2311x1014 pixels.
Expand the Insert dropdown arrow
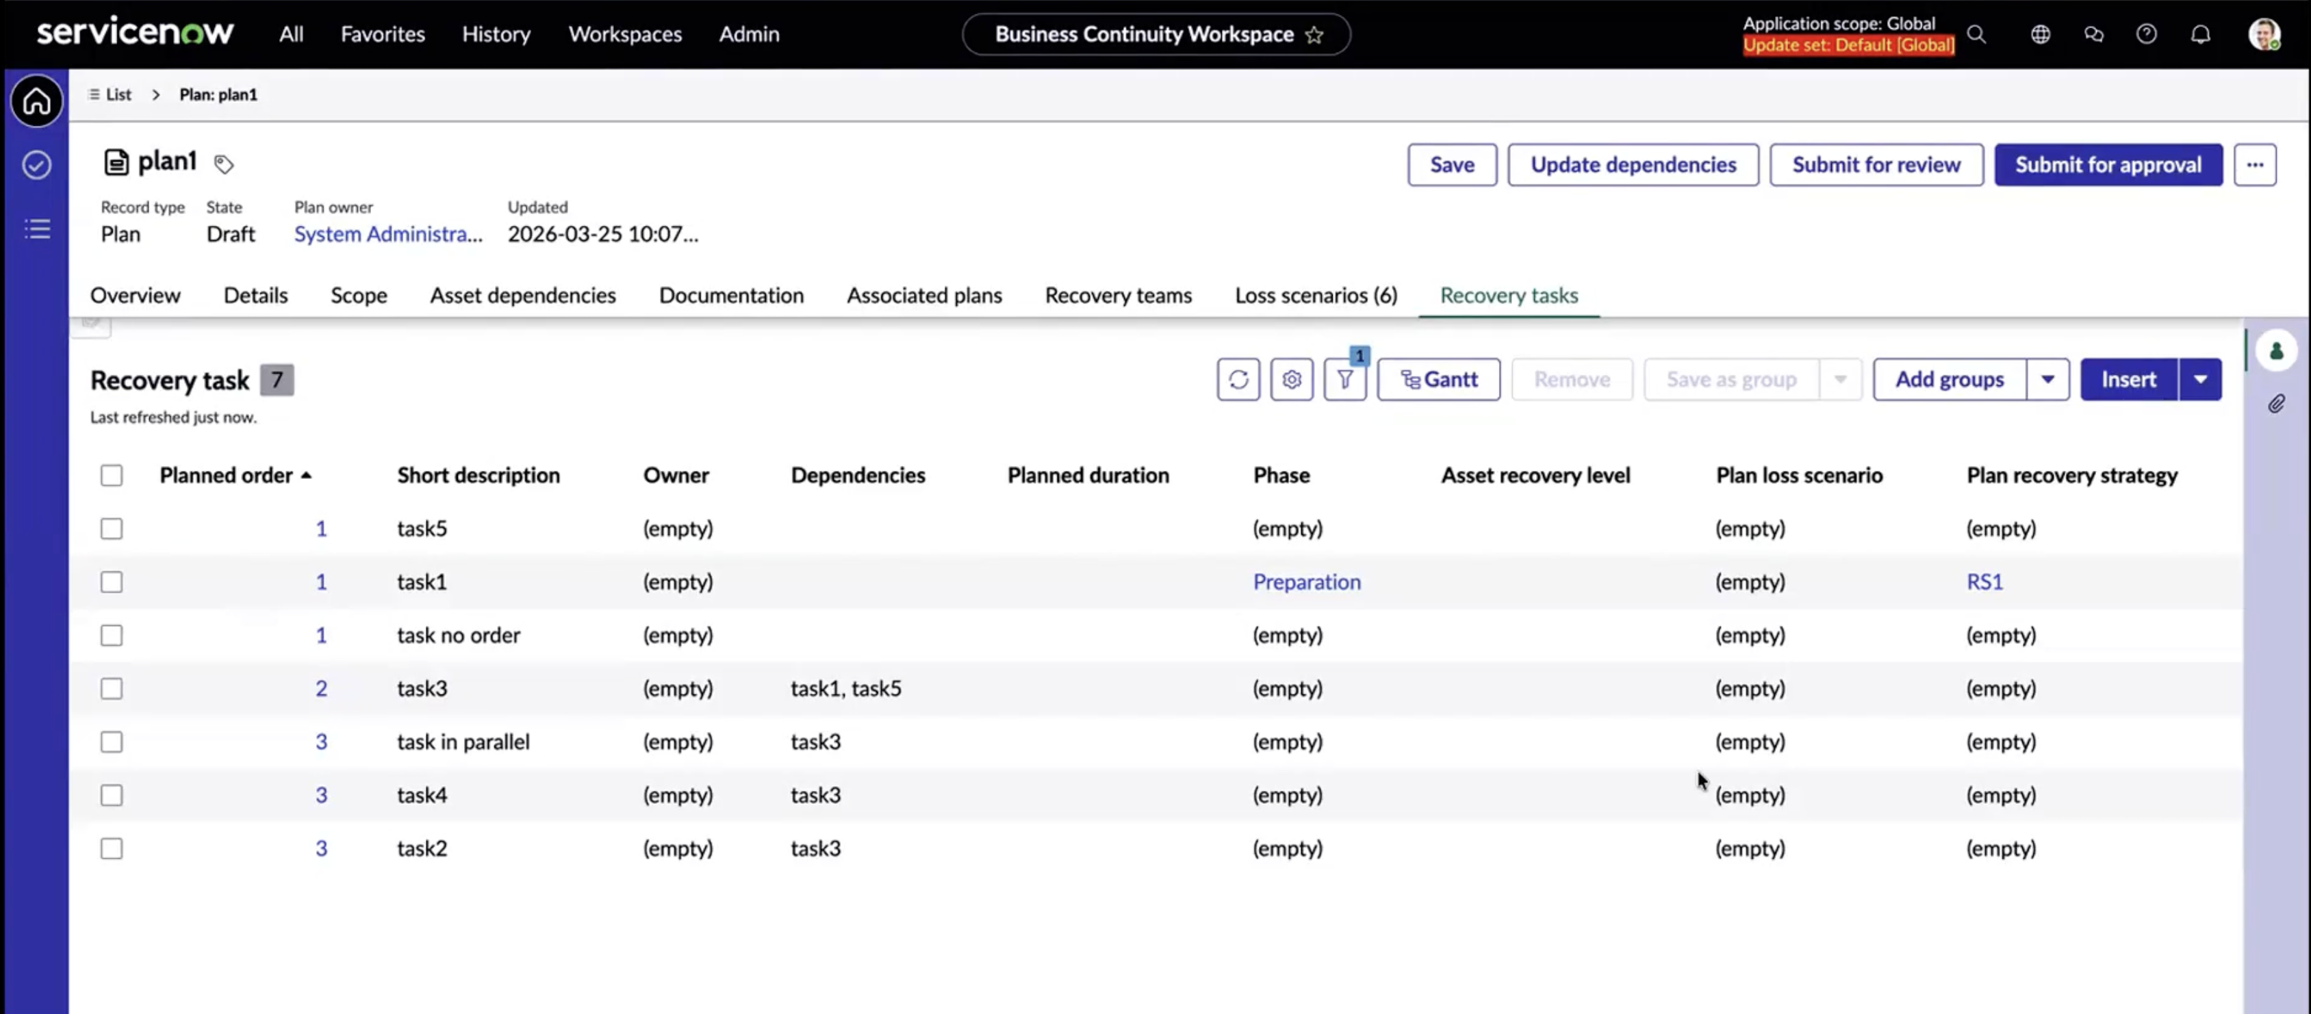click(2199, 379)
